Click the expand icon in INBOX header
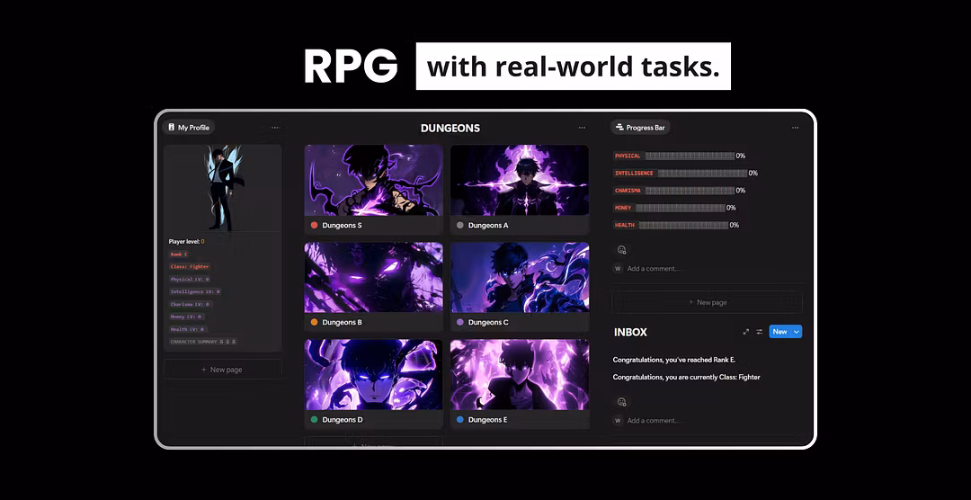 [x=745, y=332]
